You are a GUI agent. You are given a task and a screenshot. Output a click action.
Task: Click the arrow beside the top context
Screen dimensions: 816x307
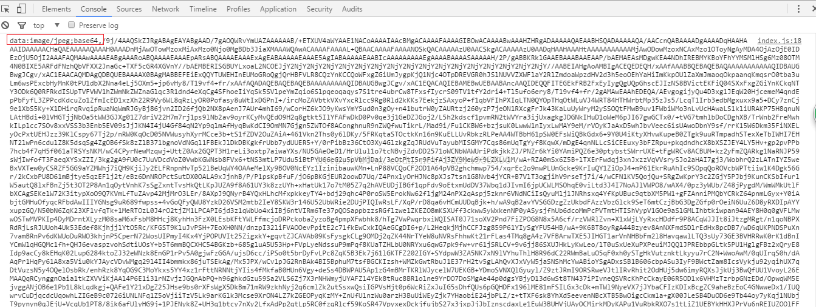56,25
